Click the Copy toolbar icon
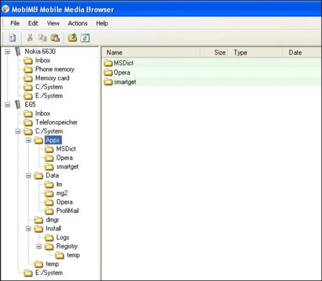This screenshot has width=322, height=281. [43, 38]
